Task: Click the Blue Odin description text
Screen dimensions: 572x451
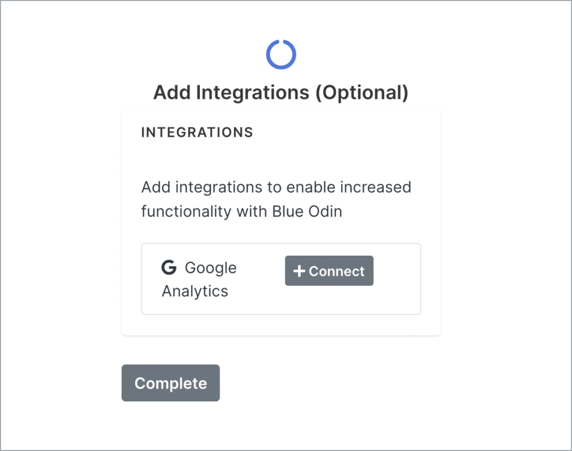Action: click(x=277, y=199)
